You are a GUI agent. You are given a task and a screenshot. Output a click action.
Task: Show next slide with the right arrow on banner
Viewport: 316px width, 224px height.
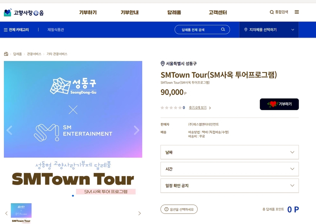137,130
